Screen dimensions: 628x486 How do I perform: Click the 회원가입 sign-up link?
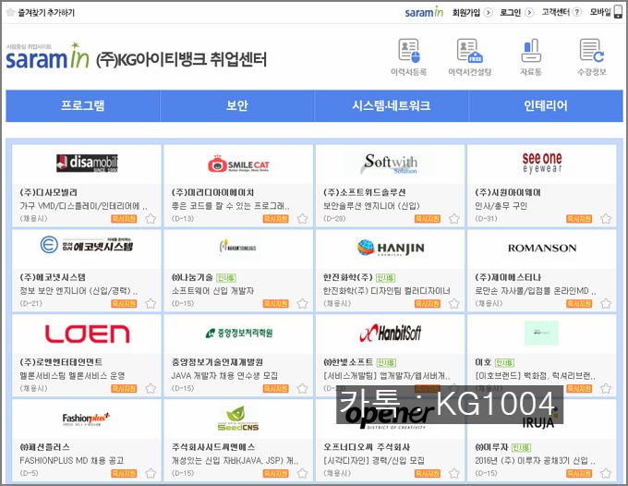[472, 12]
